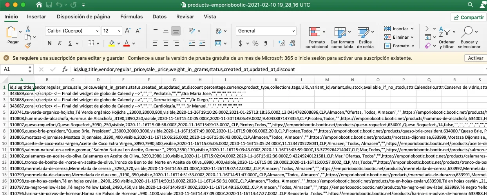Apply red font color A

tap(127, 43)
